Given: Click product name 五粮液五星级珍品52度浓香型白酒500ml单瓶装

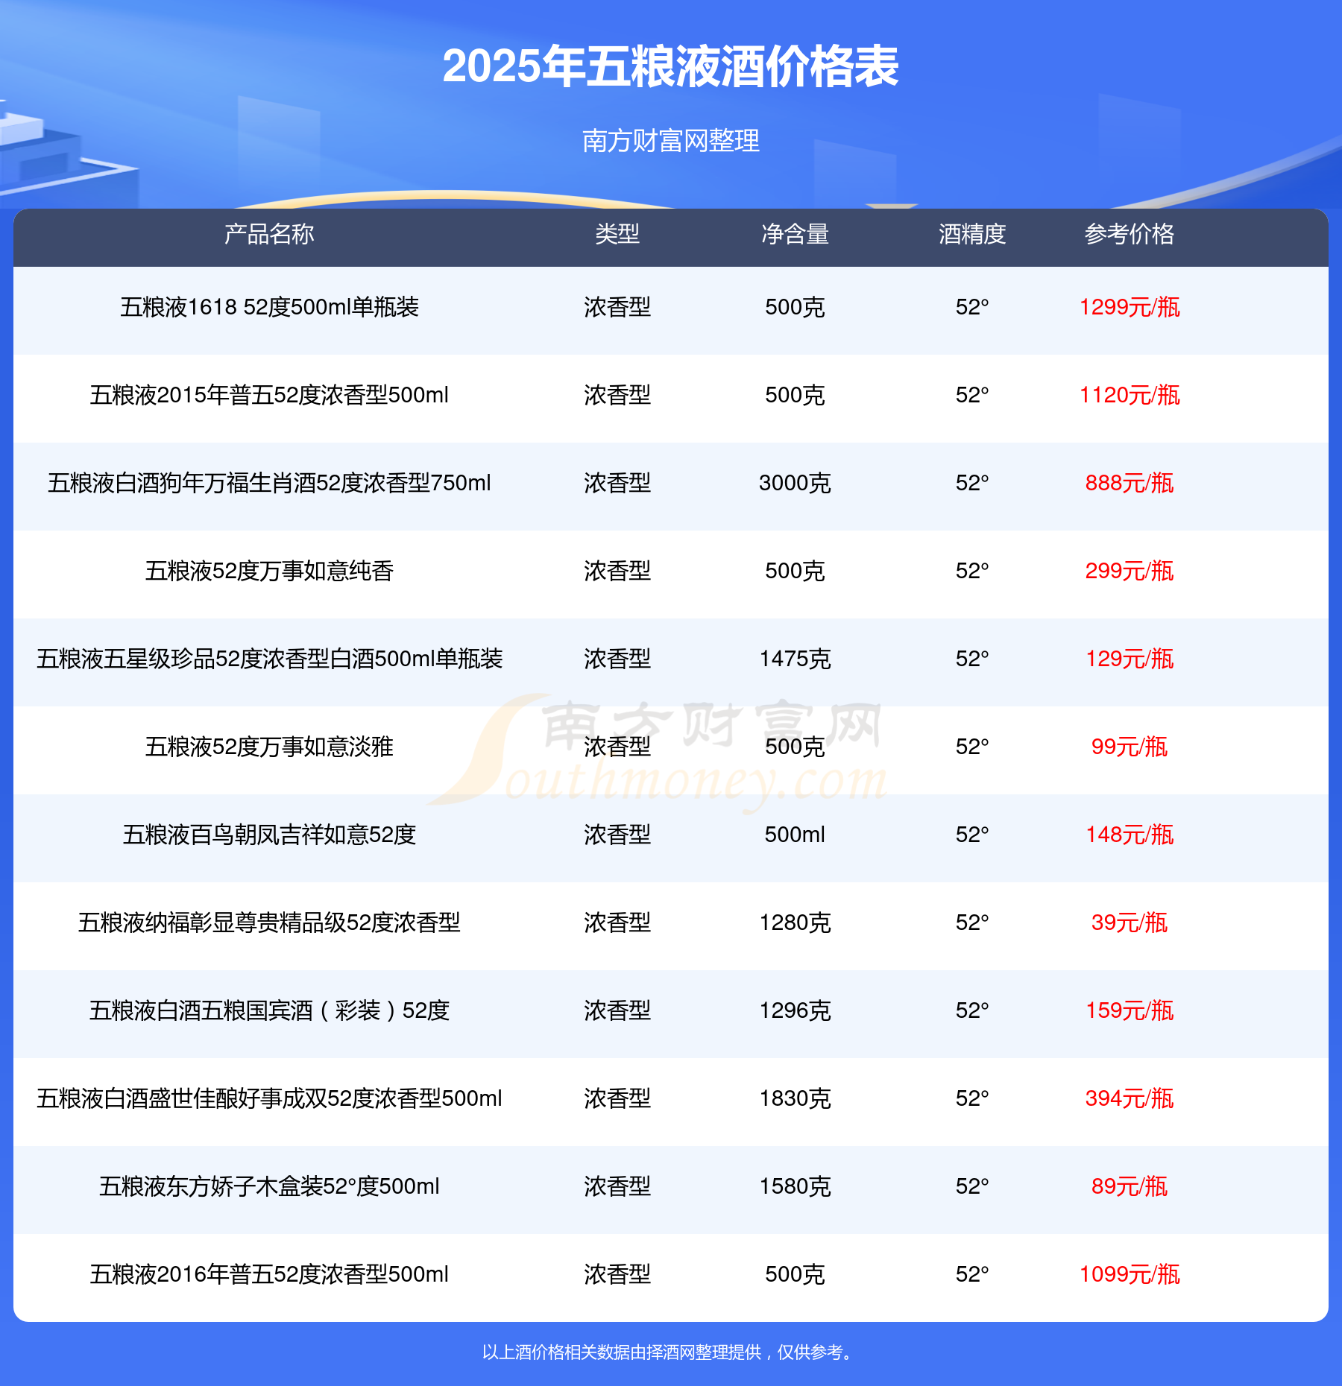Looking at the screenshot, I should pos(269,659).
